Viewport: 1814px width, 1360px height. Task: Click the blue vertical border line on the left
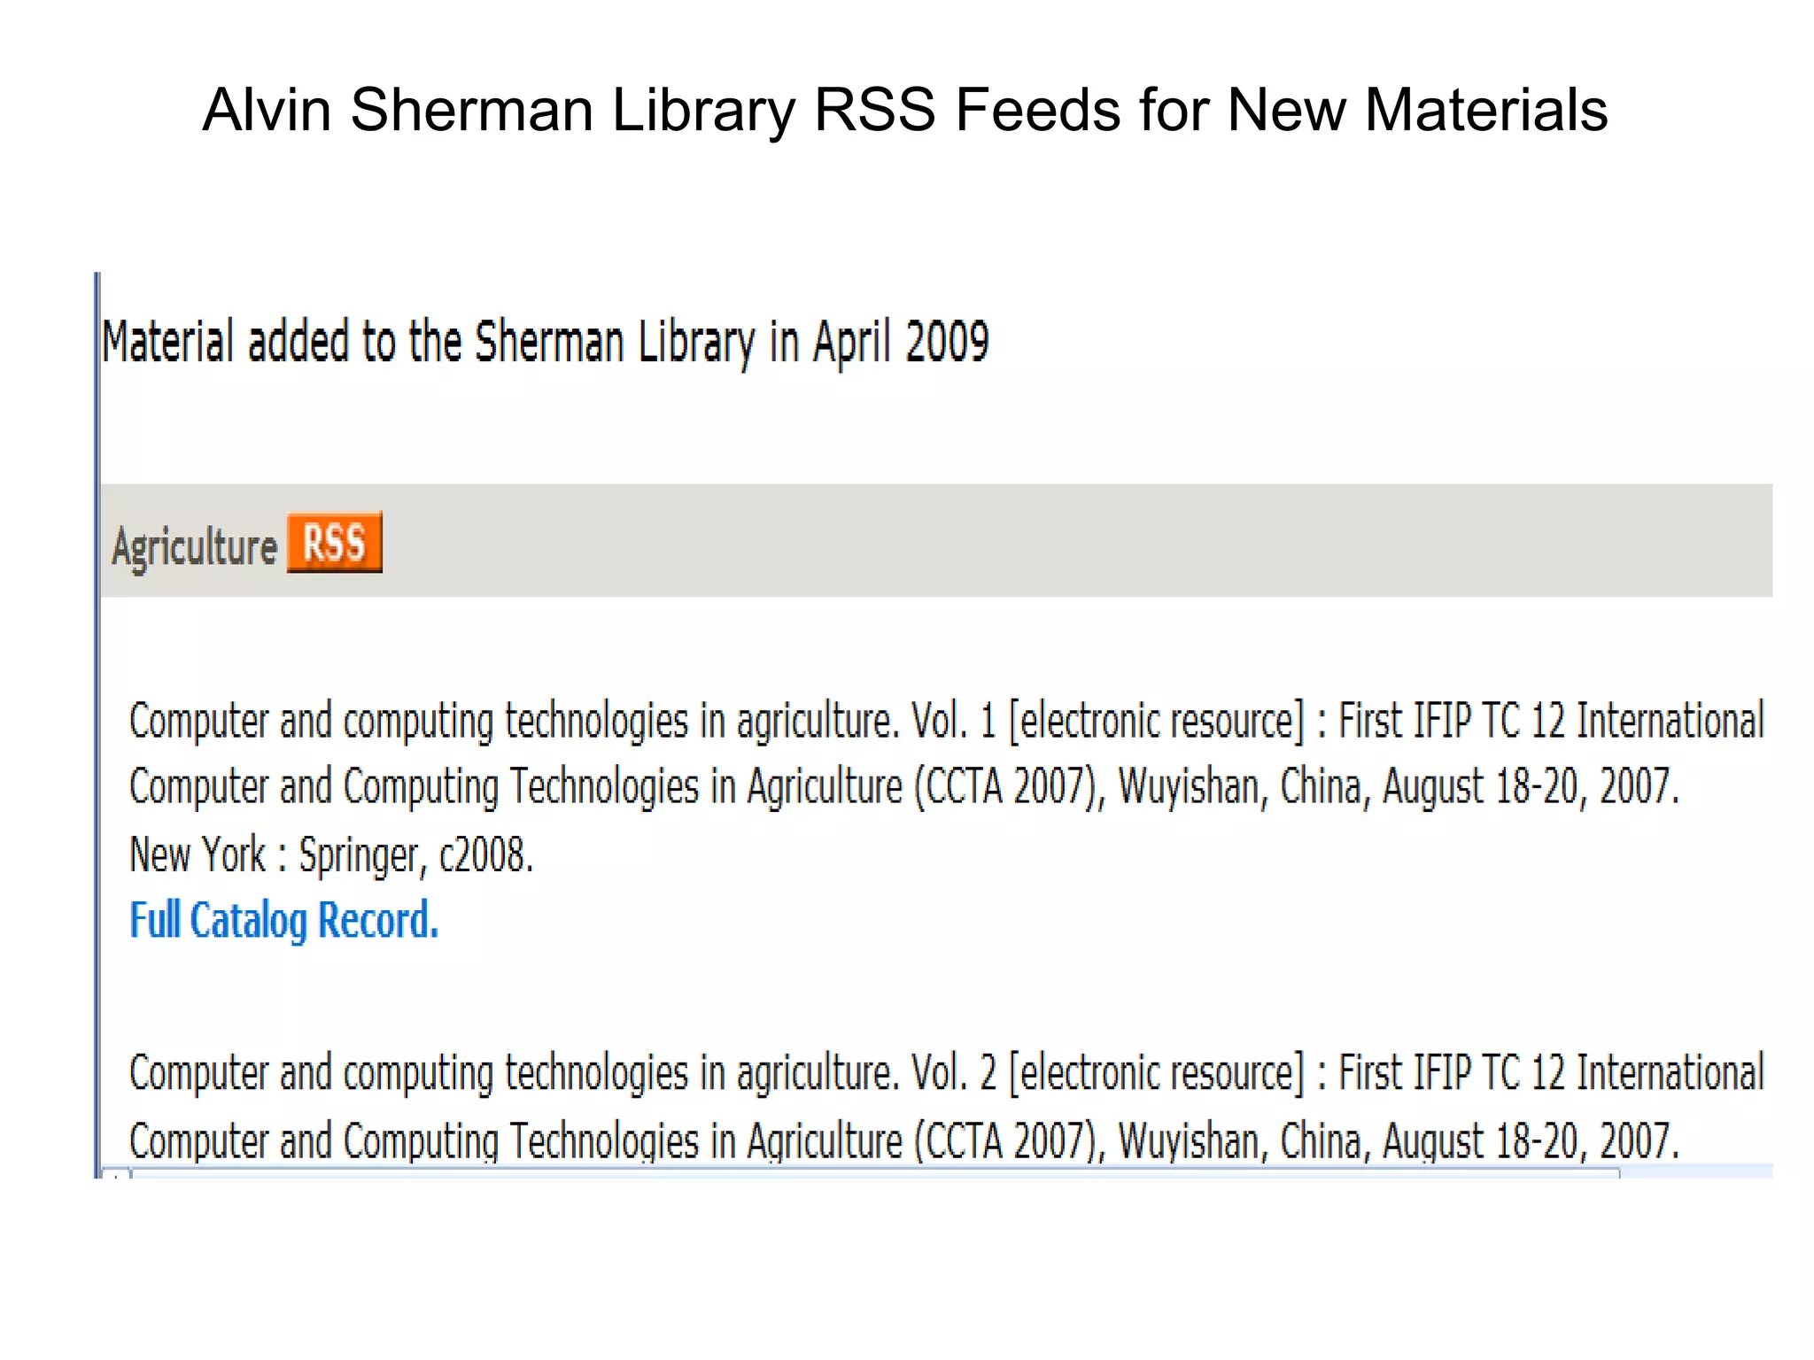[x=97, y=708]
